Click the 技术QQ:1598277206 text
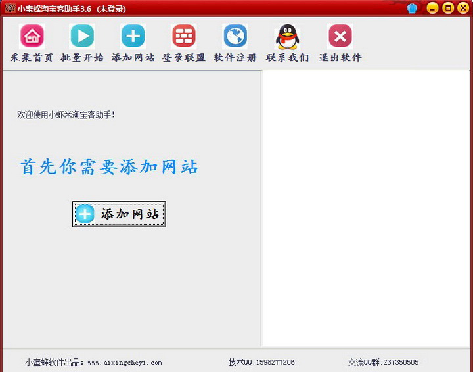Viewport: 473px width, 372px height. point(261,362)
